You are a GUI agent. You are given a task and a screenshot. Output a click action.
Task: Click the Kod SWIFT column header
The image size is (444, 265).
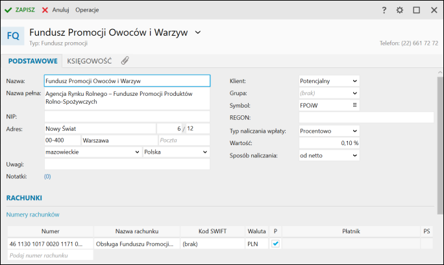pos(212,231)
